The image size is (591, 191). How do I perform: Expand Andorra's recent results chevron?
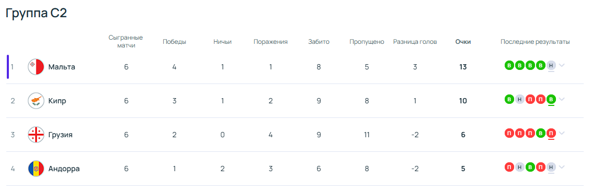[x=562, y=167]
